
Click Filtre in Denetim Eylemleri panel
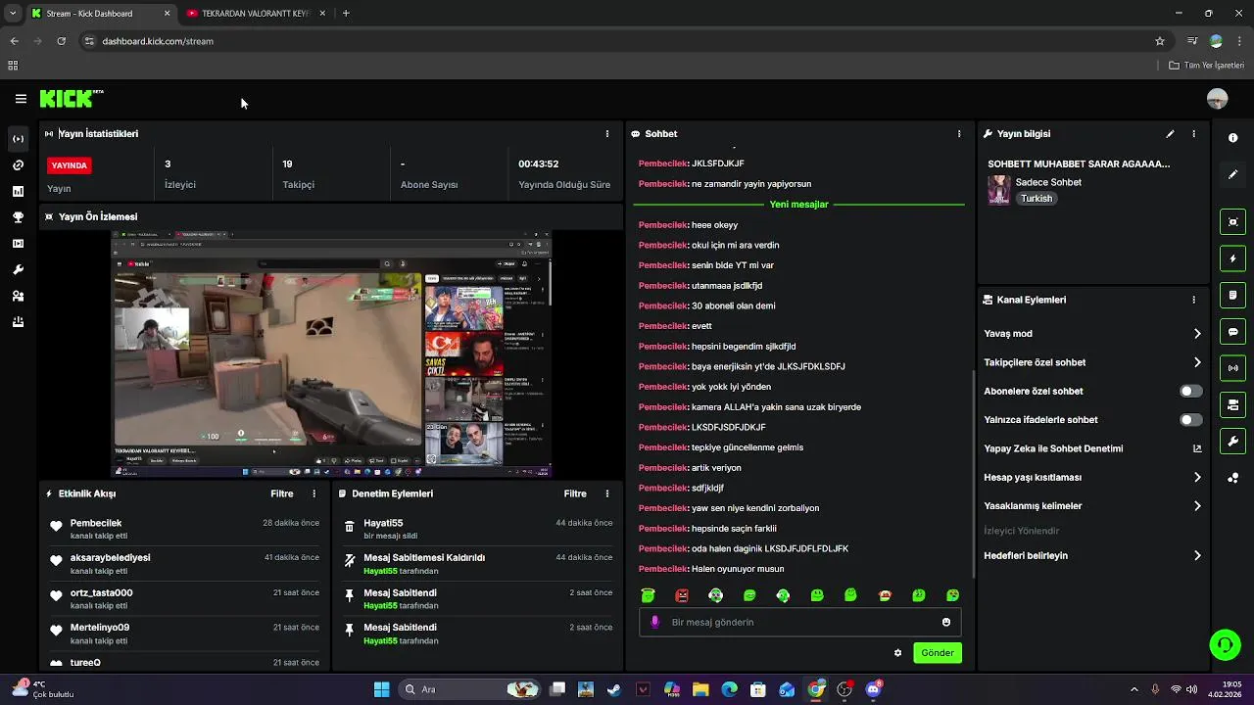575,494
